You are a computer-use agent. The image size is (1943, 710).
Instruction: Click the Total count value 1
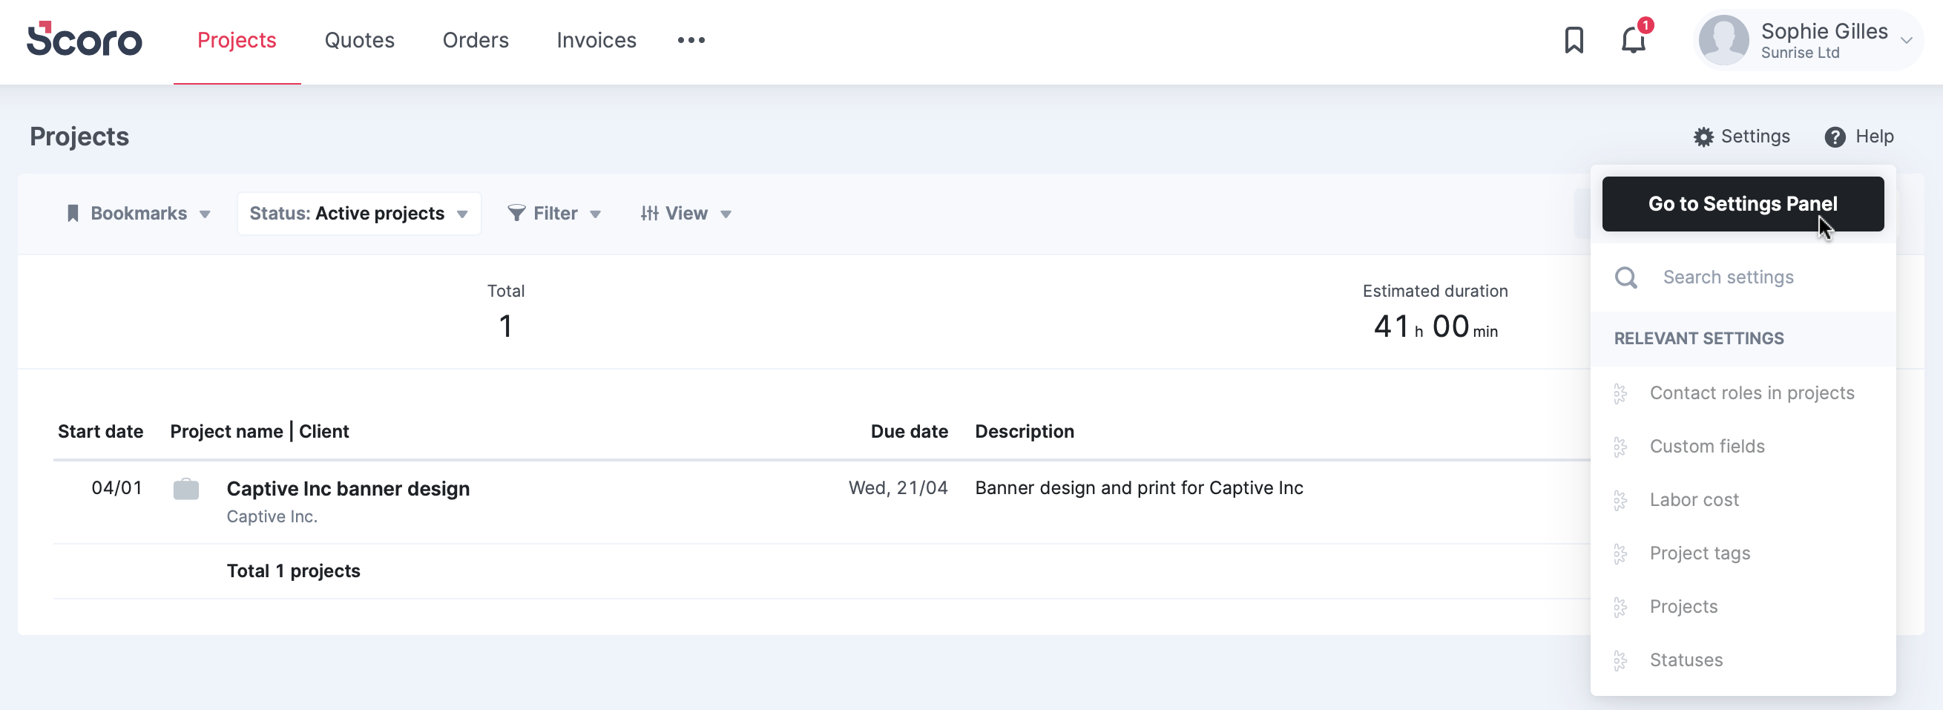505,326
